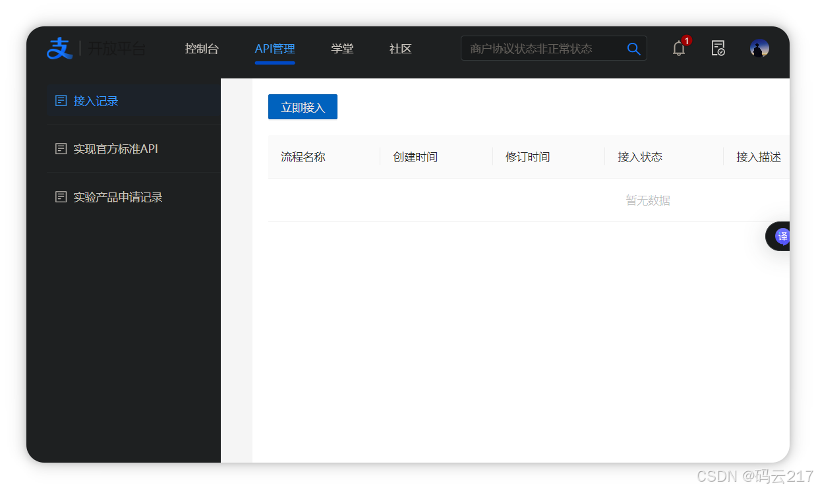Click the search magnifier icon
816x489 pixels.
click(633, 49)
